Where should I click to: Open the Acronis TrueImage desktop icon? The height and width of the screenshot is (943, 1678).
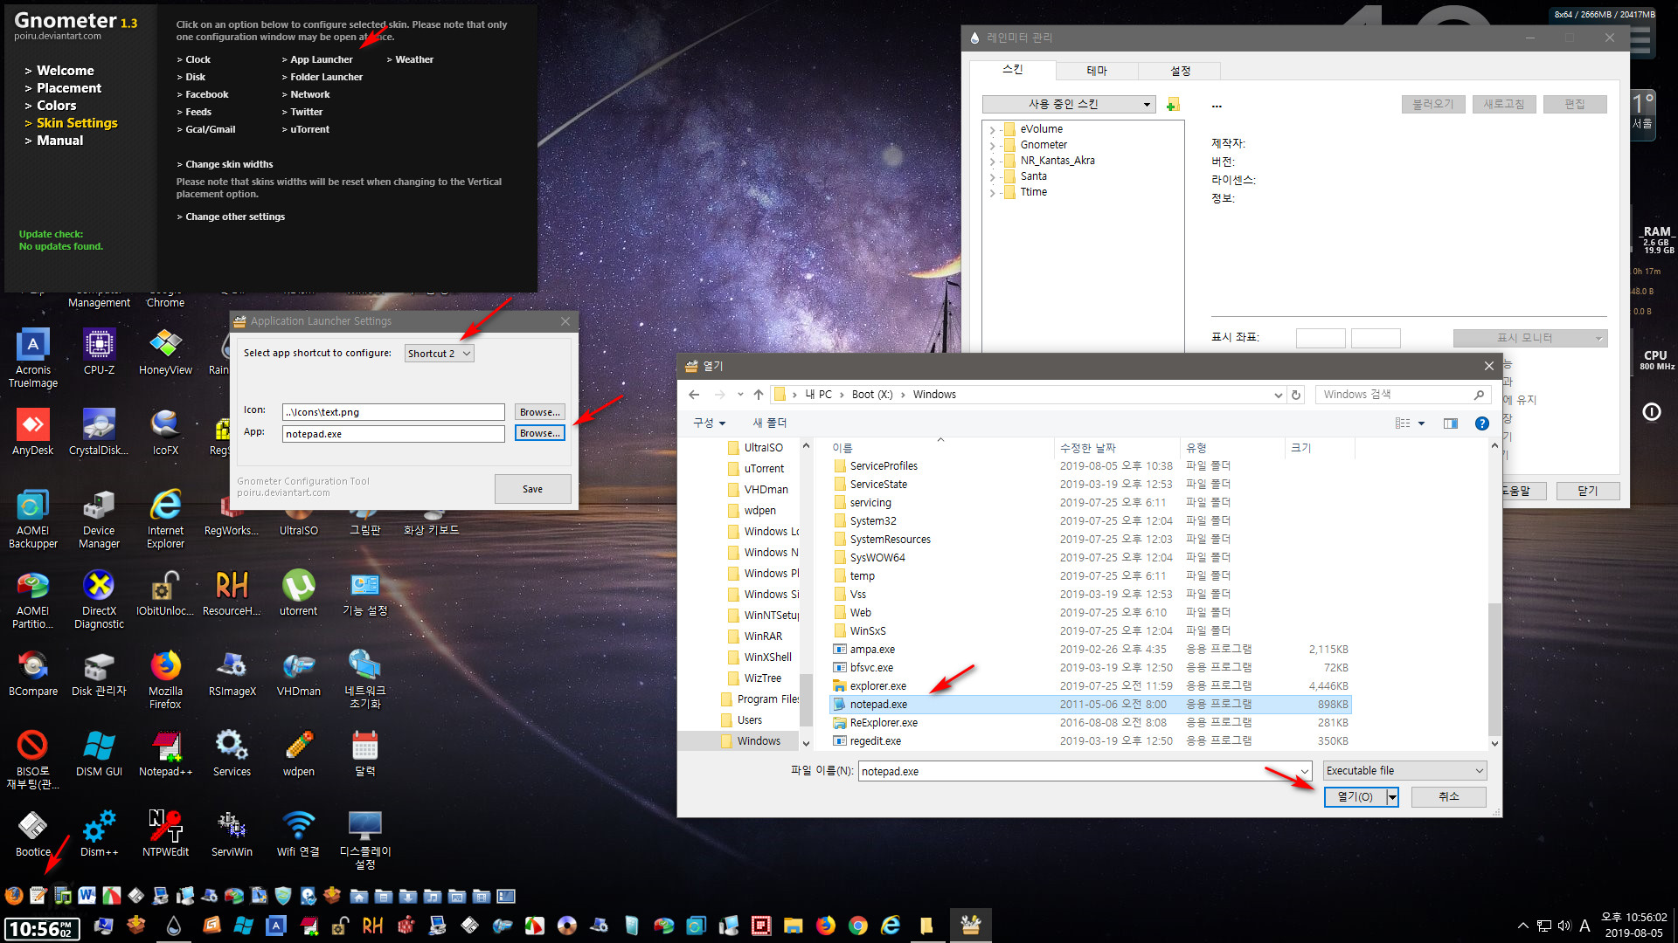point(33,358)
